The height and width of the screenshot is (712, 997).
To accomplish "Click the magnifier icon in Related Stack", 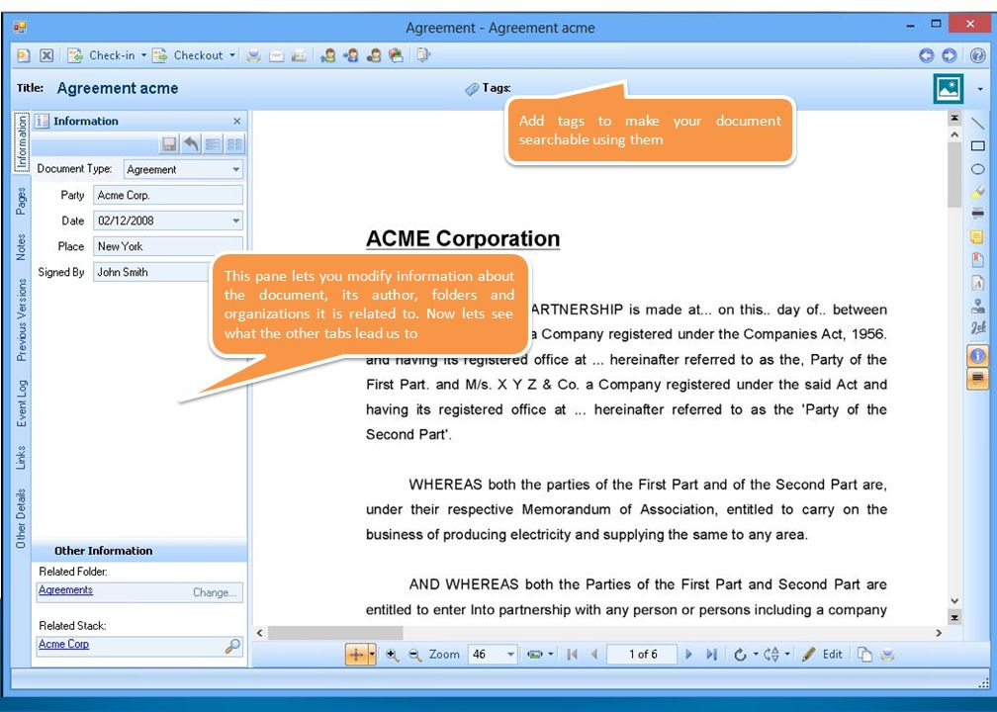I will pyautogui.click(x=232, y=646).
